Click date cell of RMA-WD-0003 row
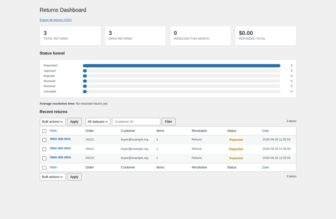This screenshot has height=219, width=336. tap(276, 158)
